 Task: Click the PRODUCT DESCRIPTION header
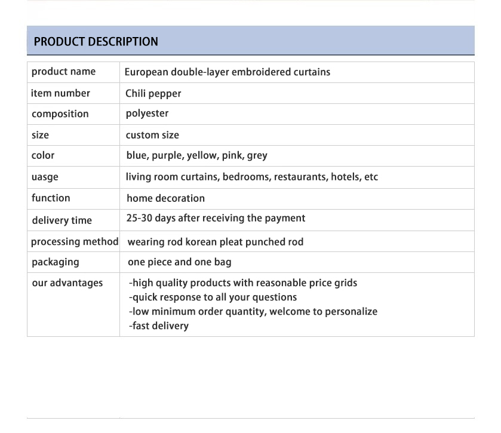click(x=96, y=42)
